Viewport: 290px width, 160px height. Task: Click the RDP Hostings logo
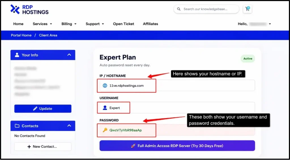[x=29, y=9]
